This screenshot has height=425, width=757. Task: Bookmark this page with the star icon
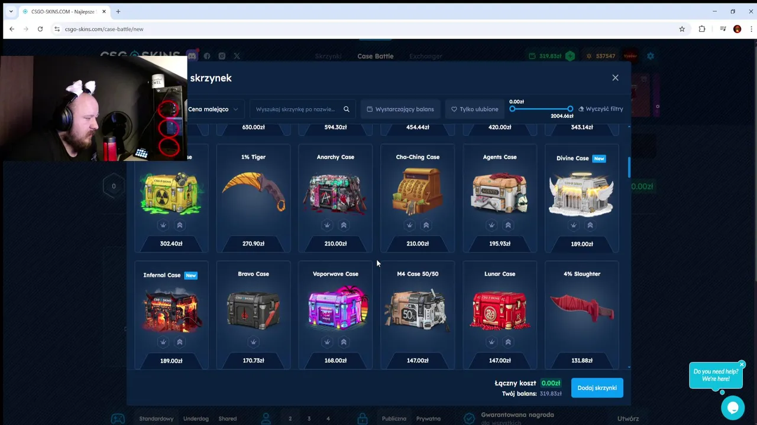click(682, 29)
